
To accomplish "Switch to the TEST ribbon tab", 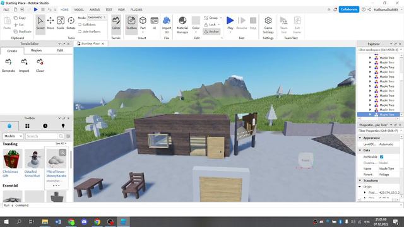I will tap(109, 9).
